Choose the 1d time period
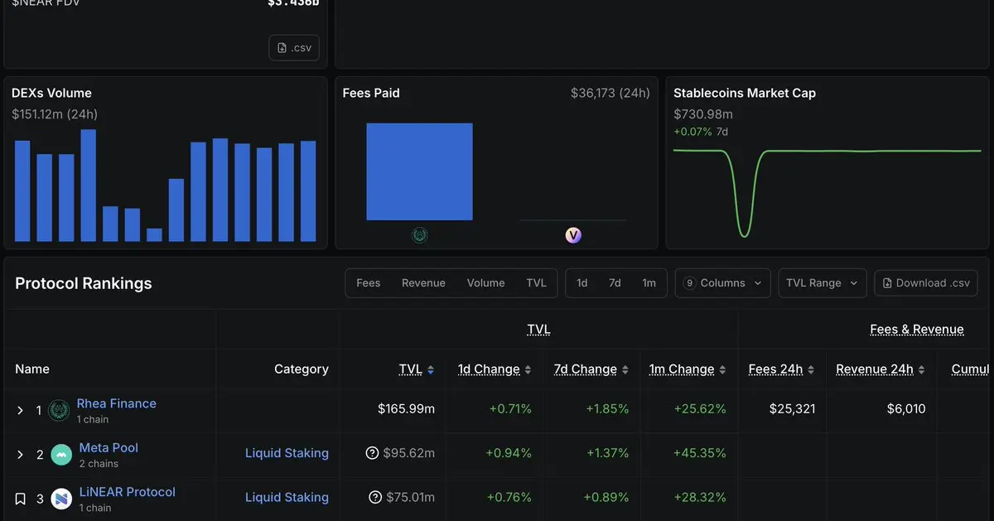The image size is (994, 521). point(582,283)
